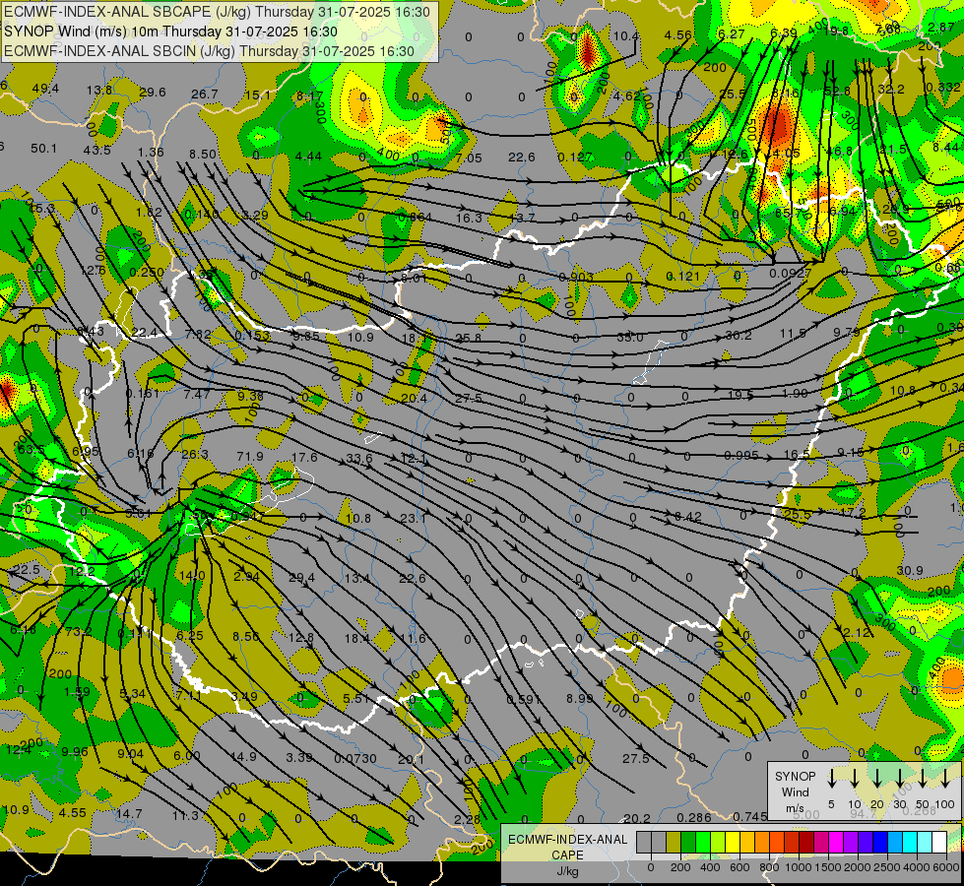Click the J/kg unit label in legend
Viewport: 964px width, 886px height.
point(567,871)
